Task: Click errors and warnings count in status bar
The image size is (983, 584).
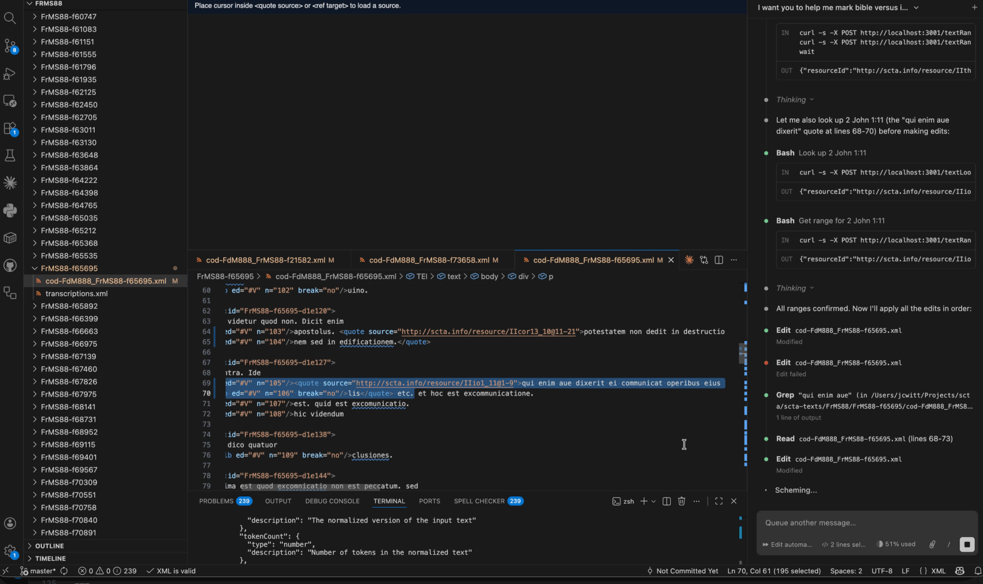Action: pos(107,571)
